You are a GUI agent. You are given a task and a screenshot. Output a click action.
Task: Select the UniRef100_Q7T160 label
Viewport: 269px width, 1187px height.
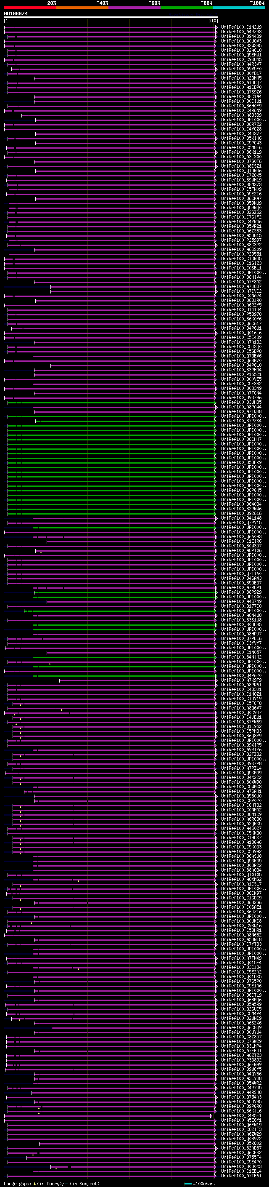241,573
